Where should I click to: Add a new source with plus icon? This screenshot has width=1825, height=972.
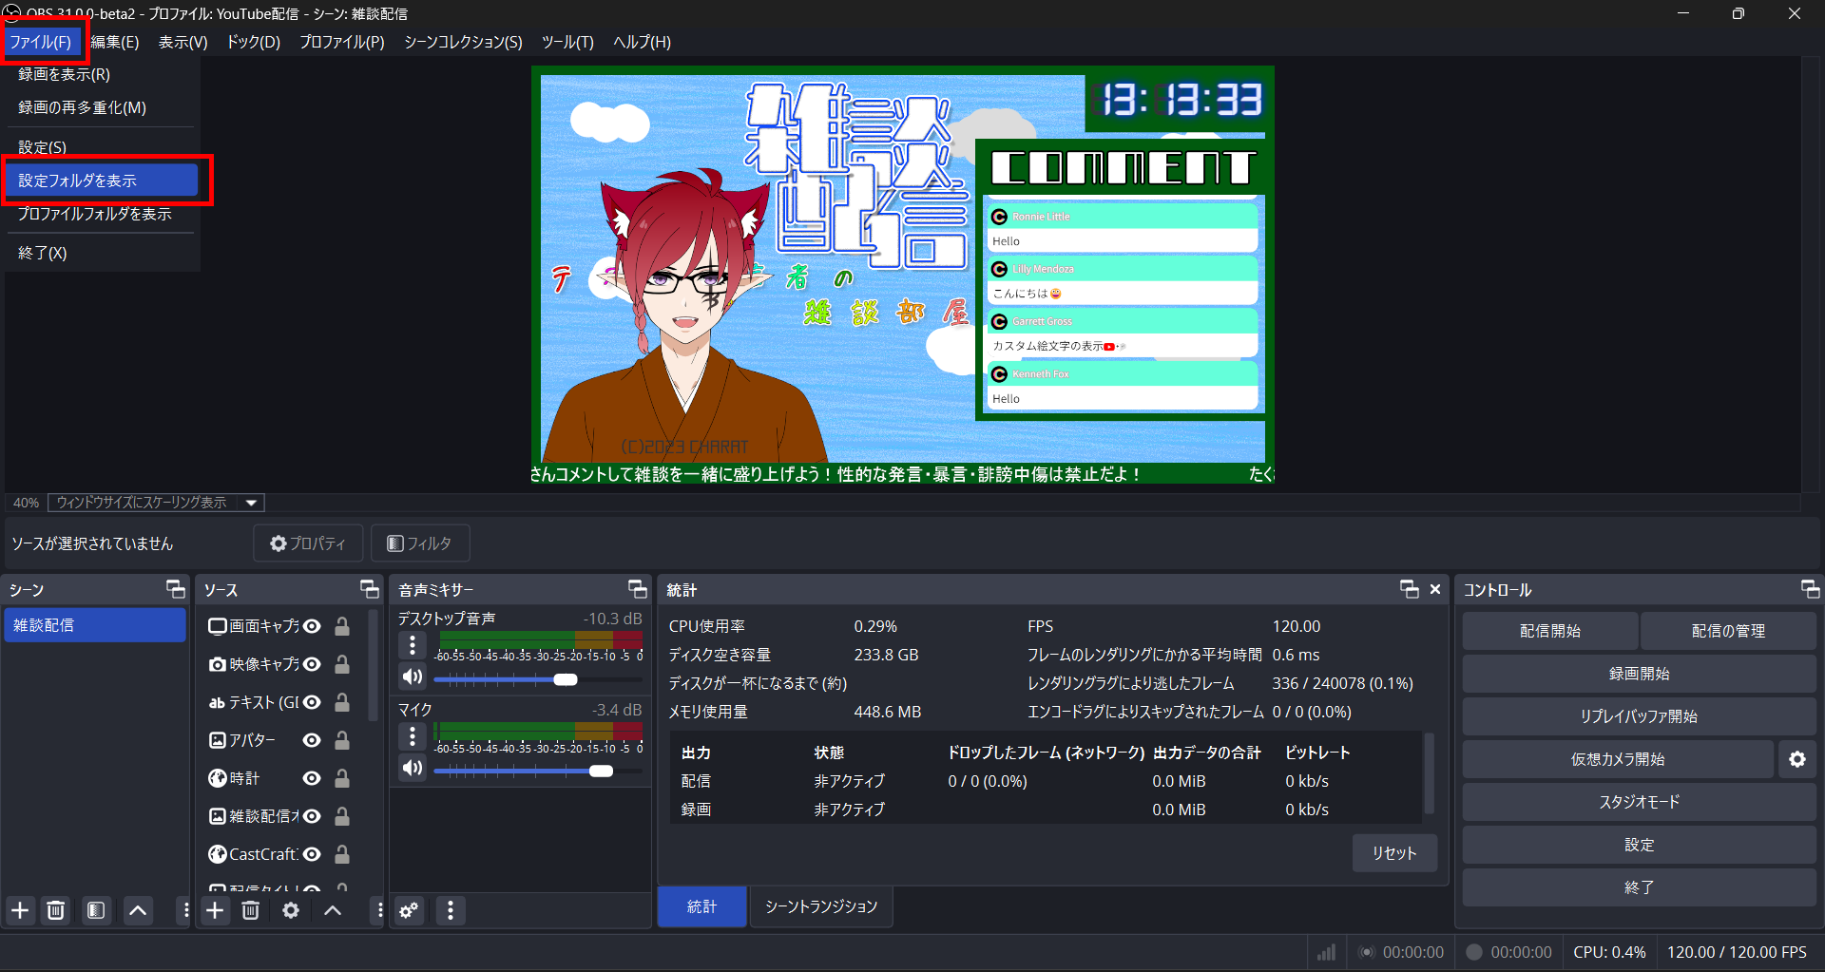[x=216, y=910]
